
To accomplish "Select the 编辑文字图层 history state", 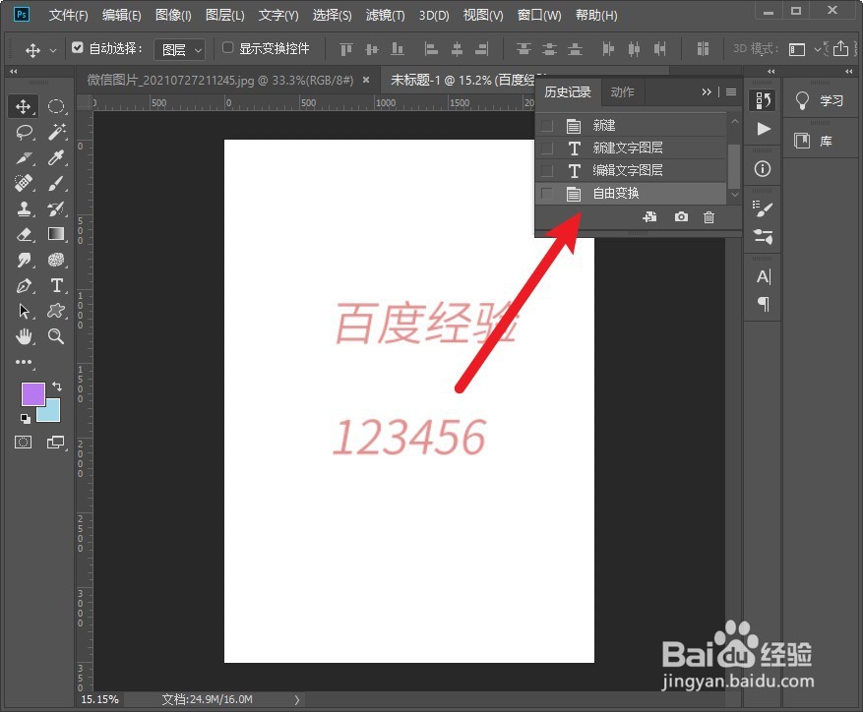I will [632, 170].
